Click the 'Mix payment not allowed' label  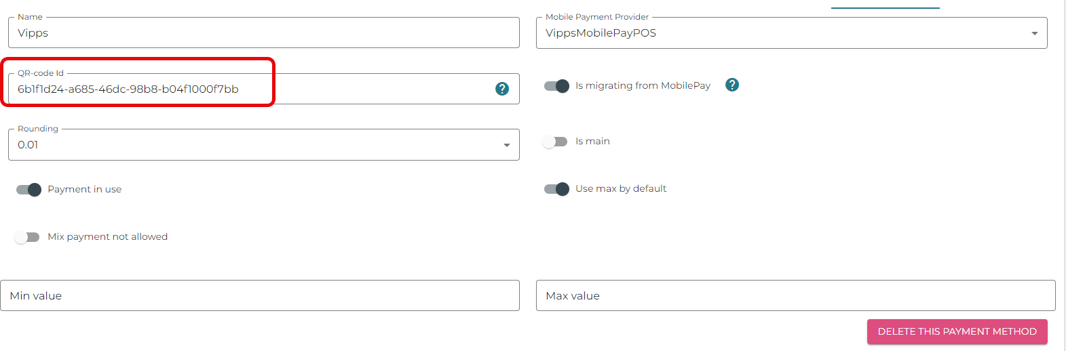coord(107,237)
